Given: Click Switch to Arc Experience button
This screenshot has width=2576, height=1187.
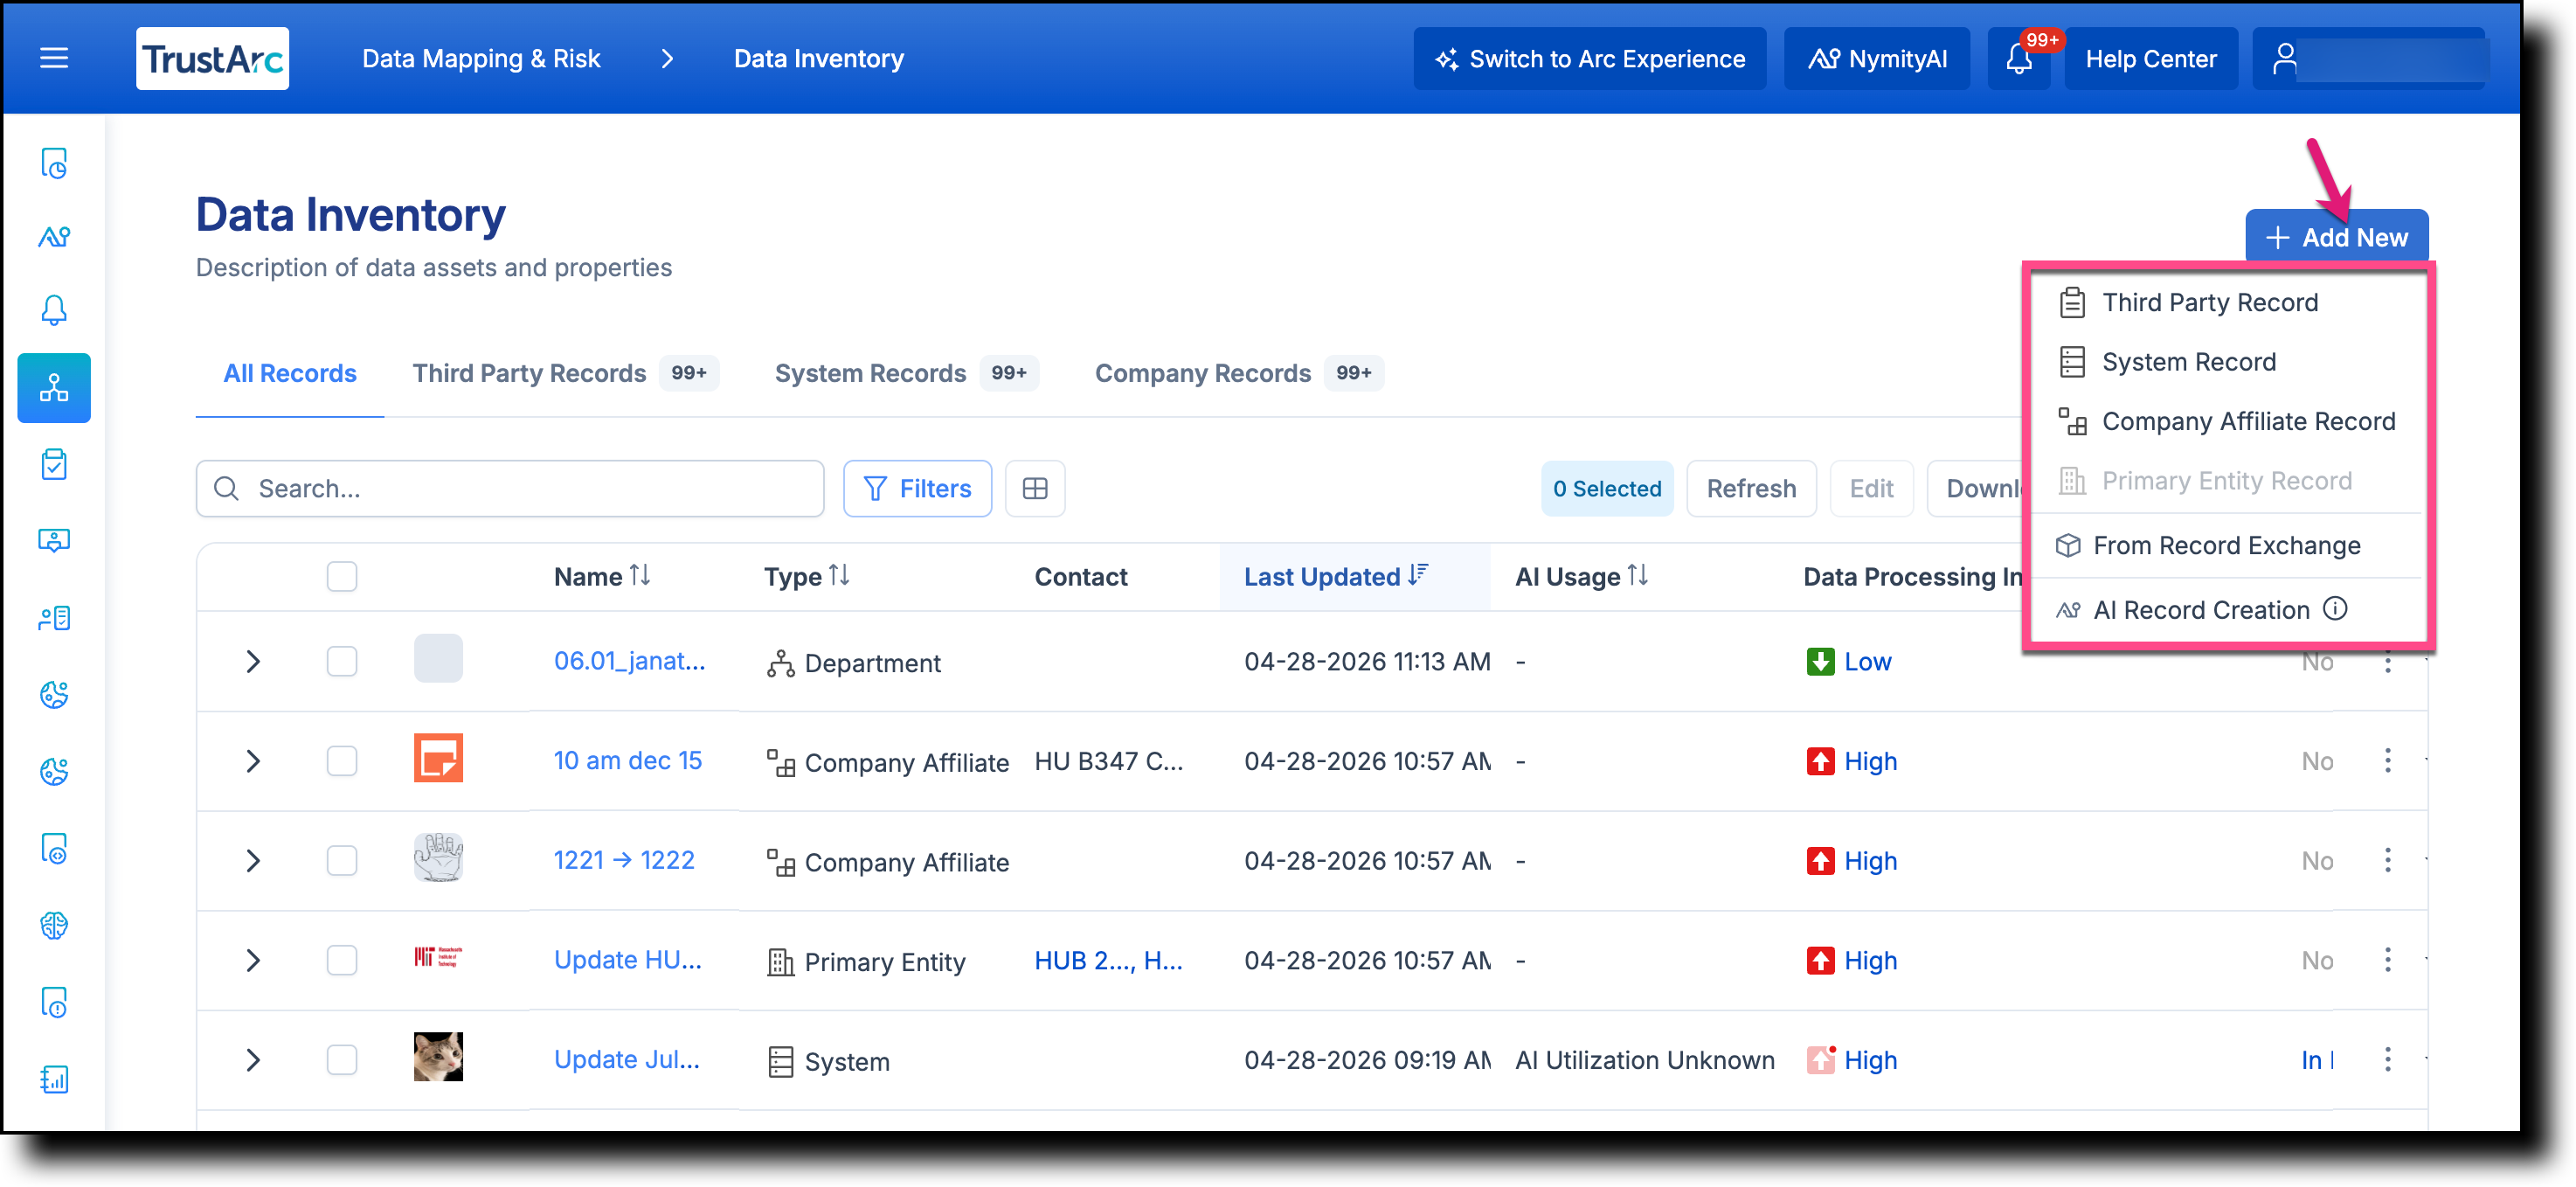Looking at the screenshot, I should click(1589, 59).
